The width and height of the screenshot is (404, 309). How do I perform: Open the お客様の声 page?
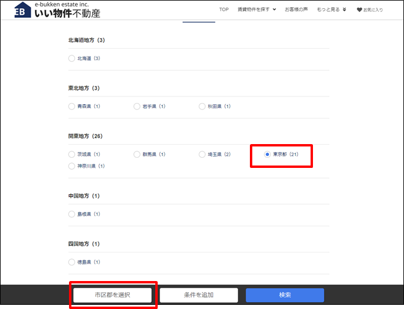tap(296, 10)
